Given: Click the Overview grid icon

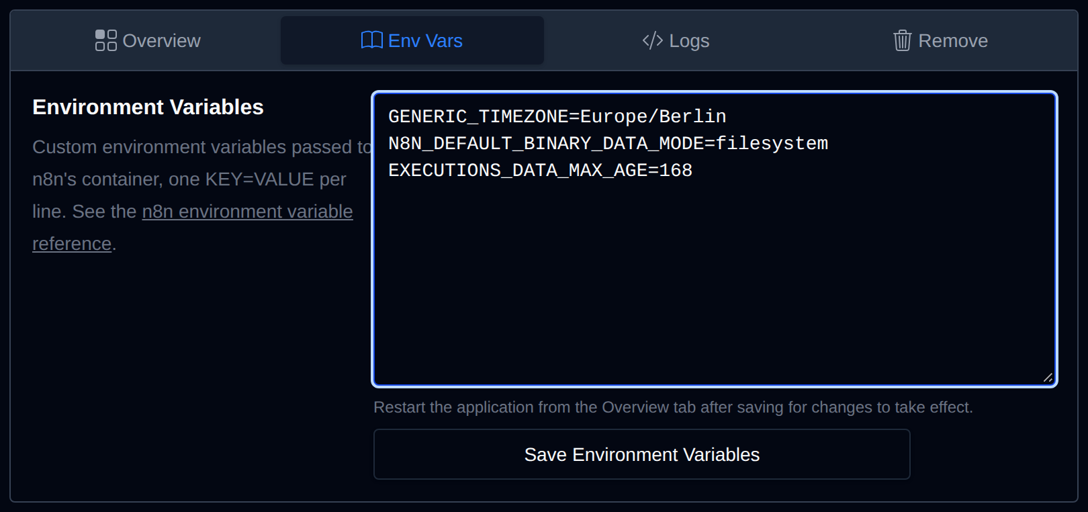Looking at the screenshot, I should pos(106,40).
